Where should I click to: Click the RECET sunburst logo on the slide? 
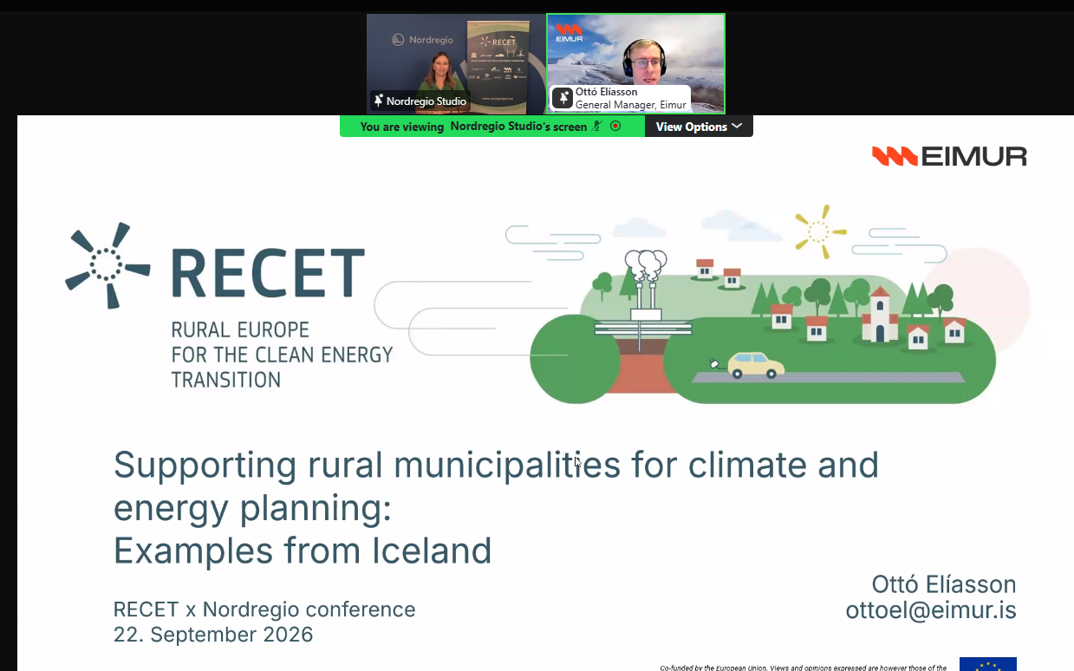pyautogui.click(x=107, y=264)
